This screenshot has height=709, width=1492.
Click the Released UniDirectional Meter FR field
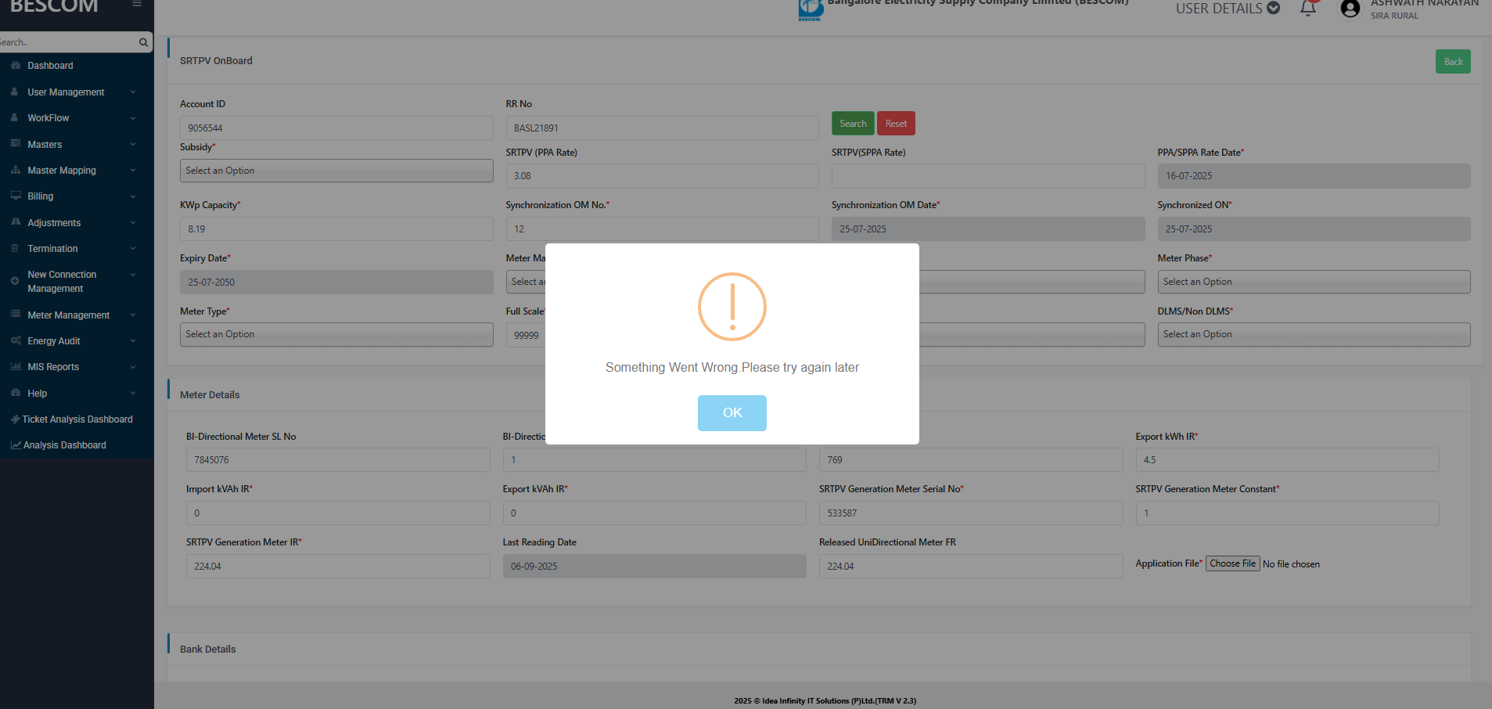coord(971,567)
